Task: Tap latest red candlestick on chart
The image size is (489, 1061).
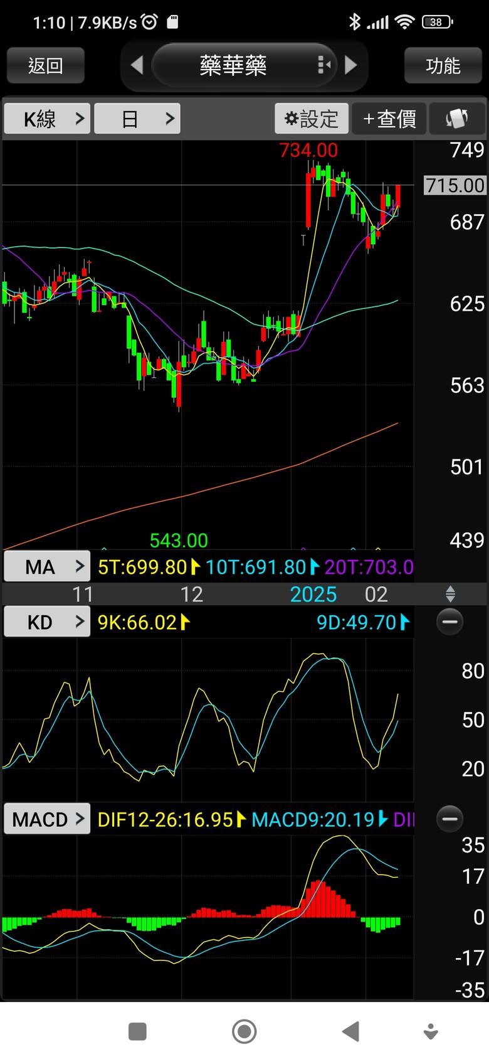Action: click(x=397, y=196)
